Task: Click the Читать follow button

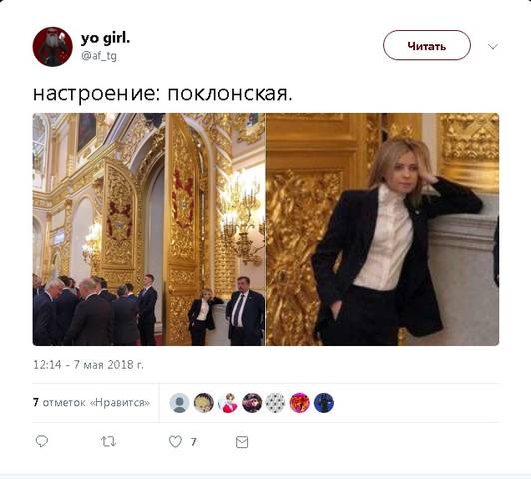Action: 427,45
